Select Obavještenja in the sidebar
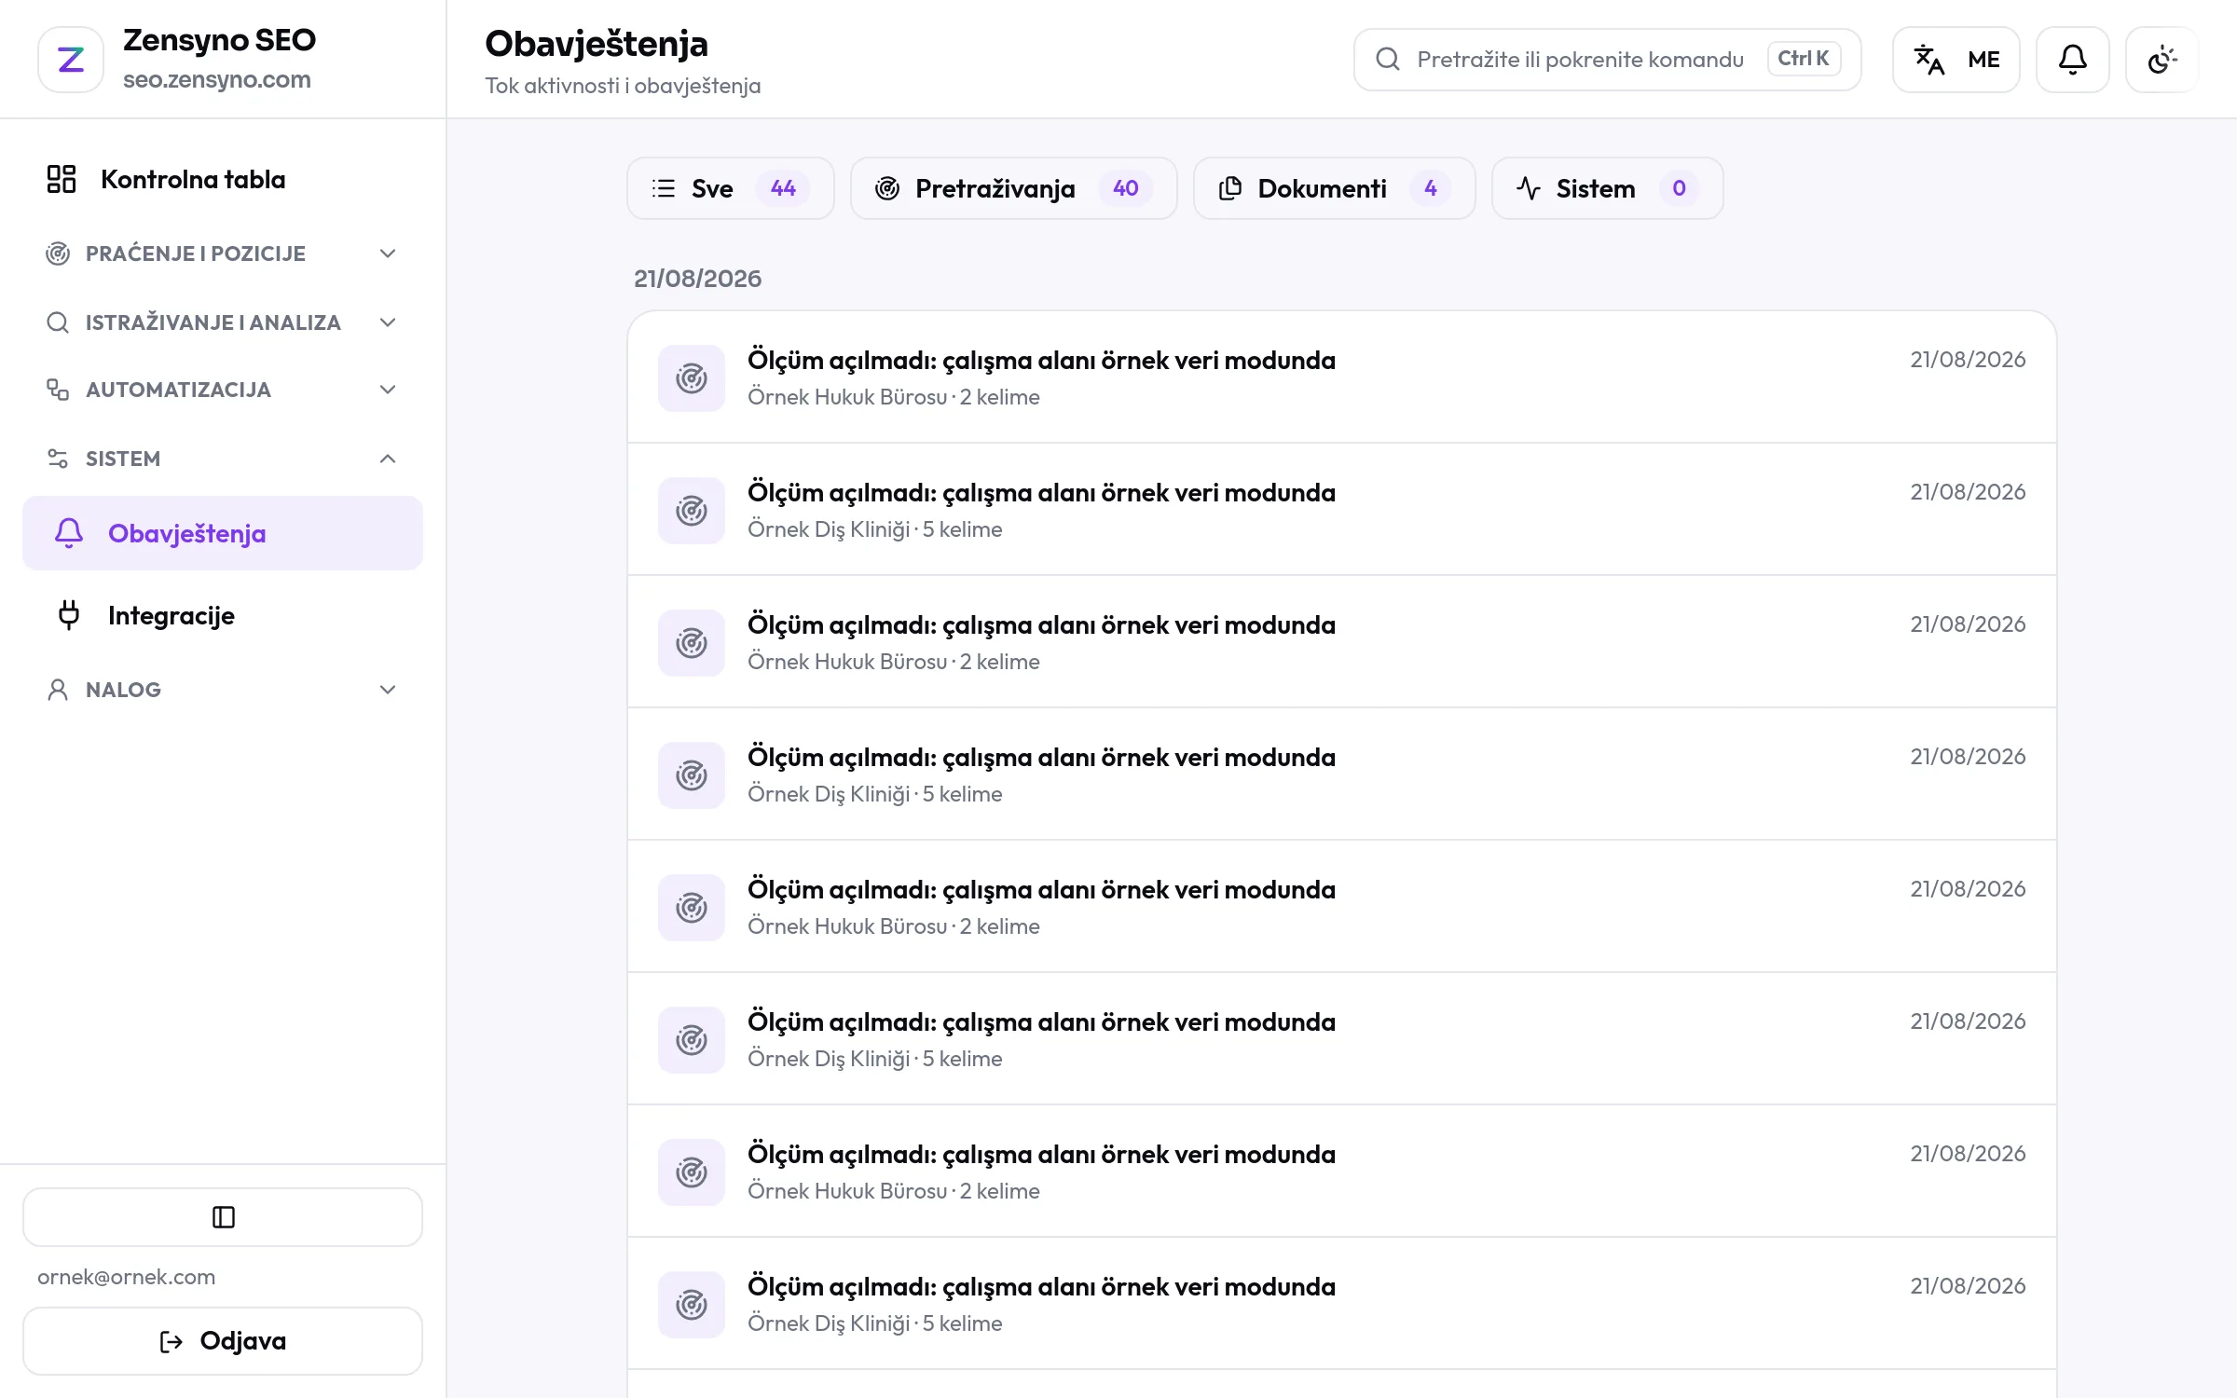2237x1398 pixels. coord(223,533)
